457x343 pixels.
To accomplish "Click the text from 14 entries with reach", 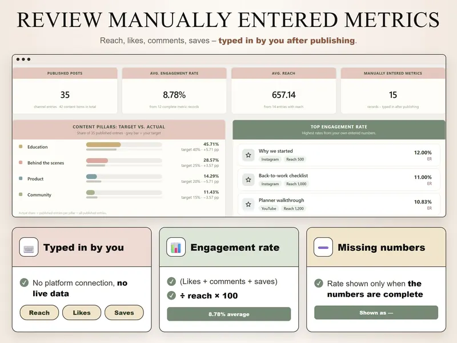I will coord(283,107).
